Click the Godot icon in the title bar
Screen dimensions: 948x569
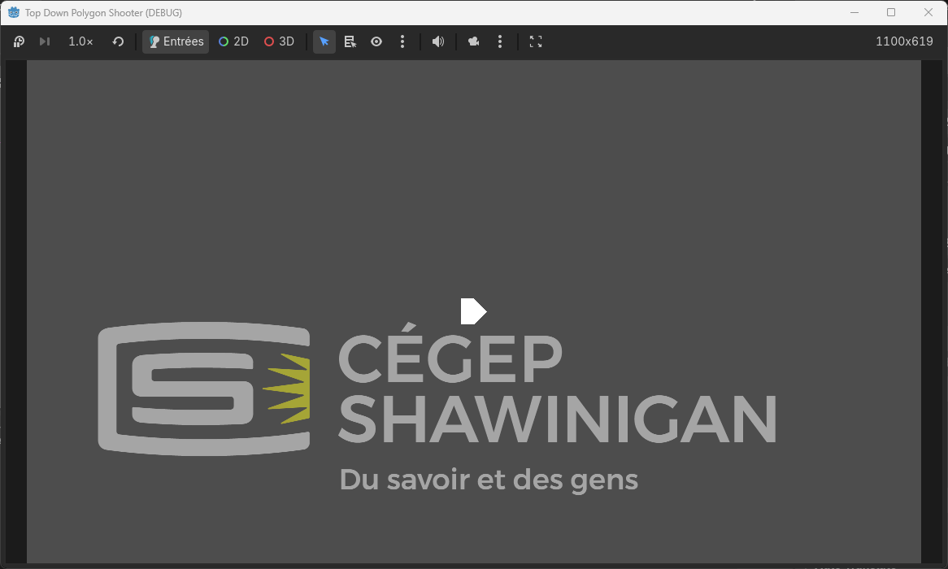(x=13, y=13)
